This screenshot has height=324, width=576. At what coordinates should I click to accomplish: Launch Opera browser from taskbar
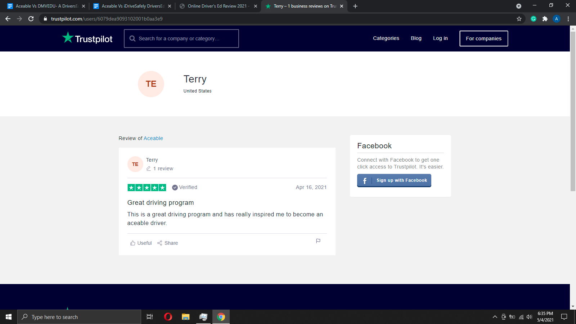[168, 317]
